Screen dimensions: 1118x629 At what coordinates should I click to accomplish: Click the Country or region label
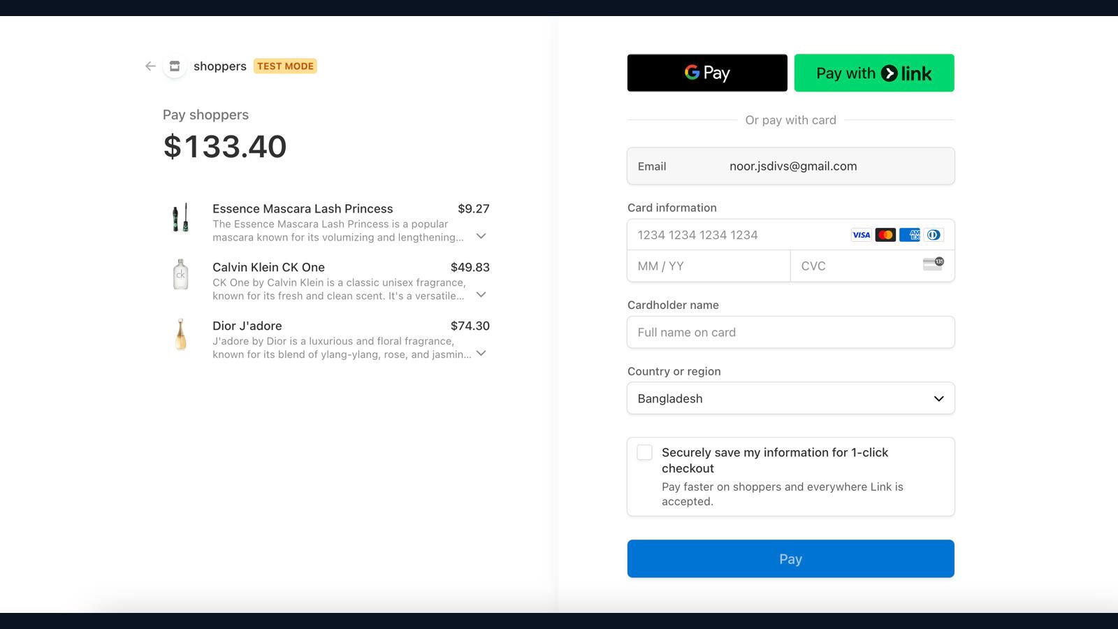[674, 371]
